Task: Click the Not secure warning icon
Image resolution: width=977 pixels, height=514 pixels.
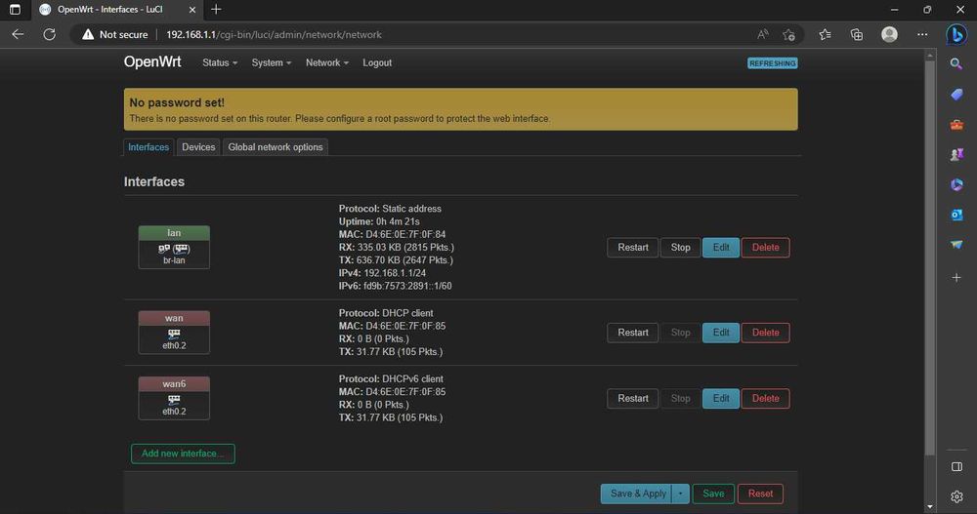Action: (88, 34)
